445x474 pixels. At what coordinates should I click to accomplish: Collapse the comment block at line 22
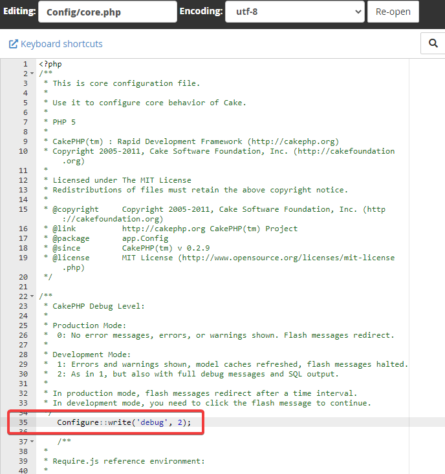32,296
